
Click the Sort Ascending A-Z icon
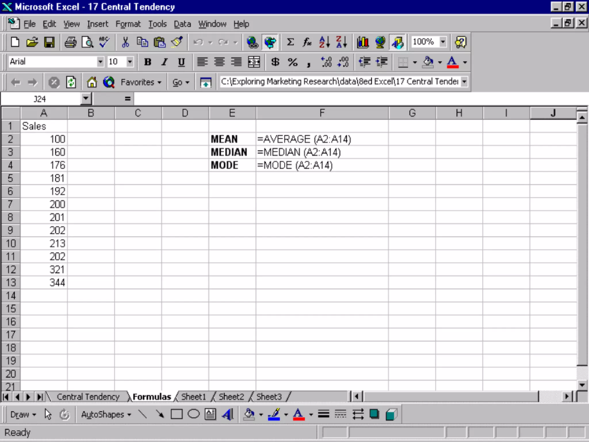click(x=324, y=42)
